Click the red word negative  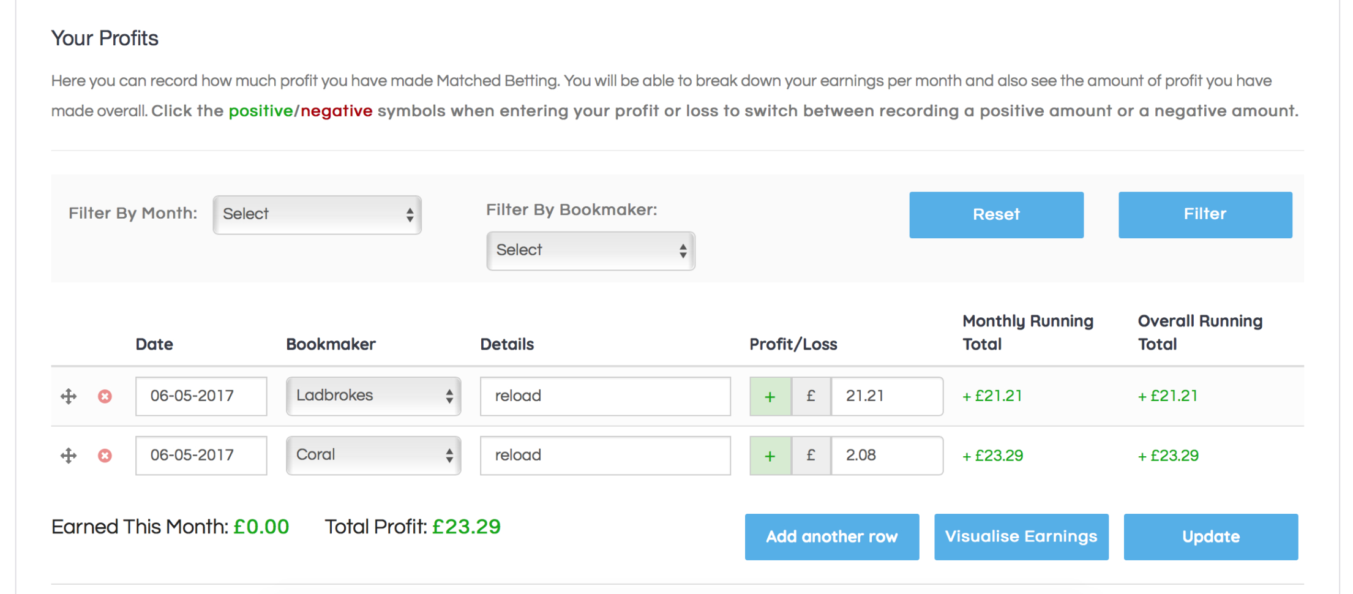[x=336, y=111]
